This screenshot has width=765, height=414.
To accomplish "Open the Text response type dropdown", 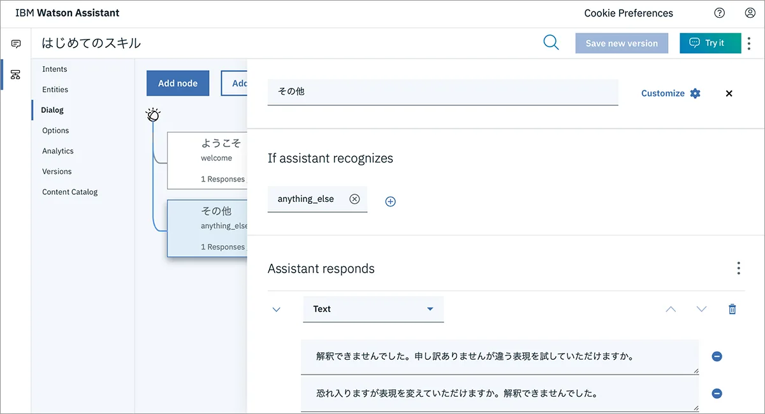I will point(373,309).
